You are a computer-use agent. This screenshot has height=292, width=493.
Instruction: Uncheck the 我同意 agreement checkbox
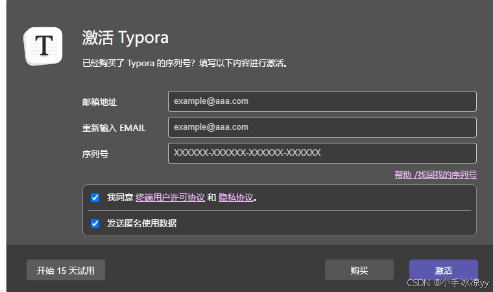tap(95, 198)
